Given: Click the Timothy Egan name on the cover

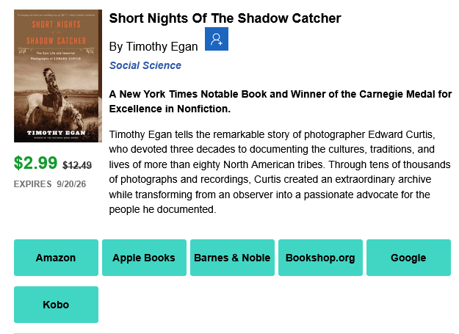Looking at the screenshot, I should coord(57,133).
